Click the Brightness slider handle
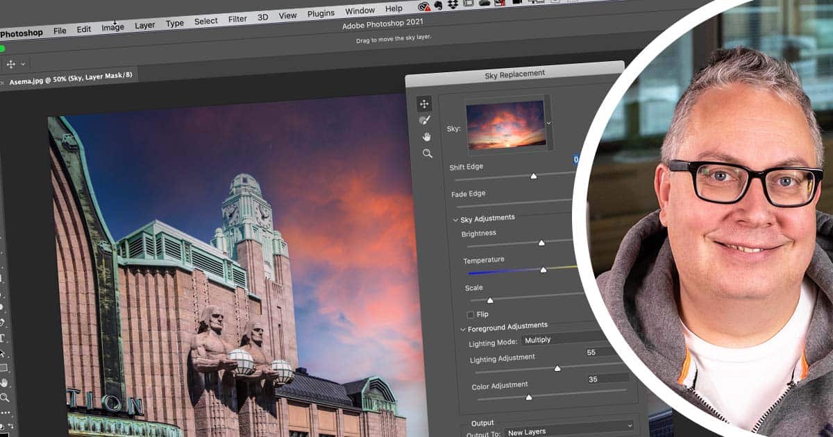This screenshot has width=833, height=437. pos(541,243)
